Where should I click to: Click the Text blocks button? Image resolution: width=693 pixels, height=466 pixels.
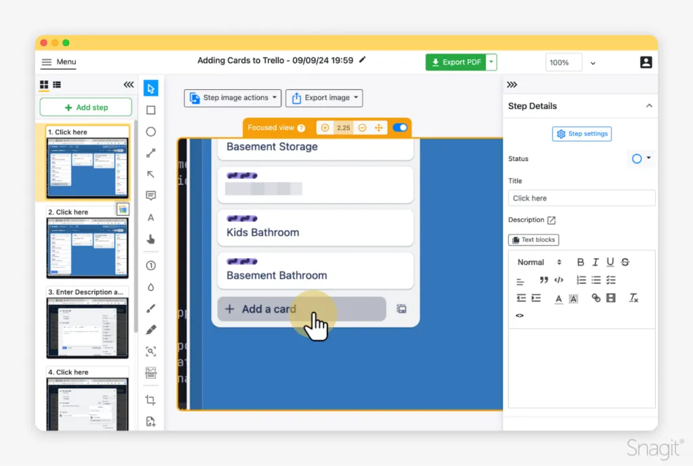[533, 240]
